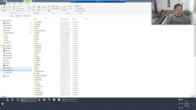
Task: Select matter (M:) drive in tree
Action: point(8,73)
